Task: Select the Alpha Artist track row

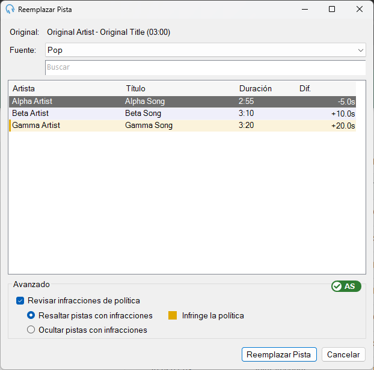Action: pyautogui.click(x=182, y=102)
